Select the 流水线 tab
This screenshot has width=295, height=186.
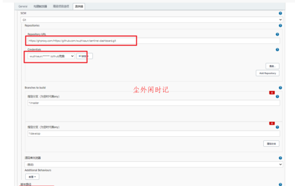tap(79, 7)
